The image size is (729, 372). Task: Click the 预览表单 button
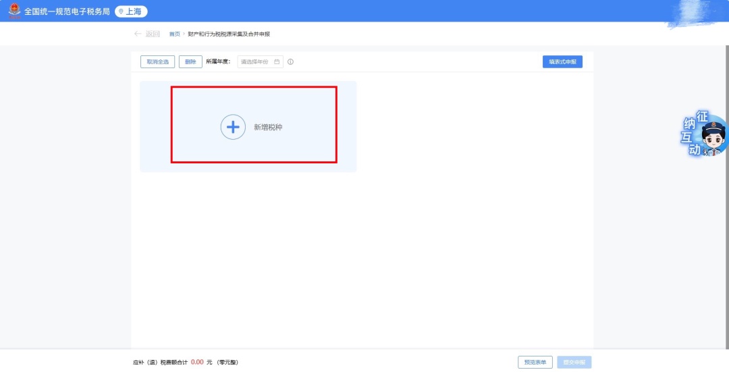click(x=535, y=362)
